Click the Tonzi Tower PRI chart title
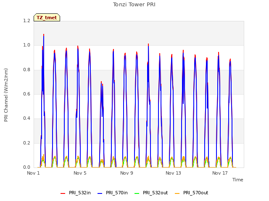269x201 pixels. pos(134,5)
